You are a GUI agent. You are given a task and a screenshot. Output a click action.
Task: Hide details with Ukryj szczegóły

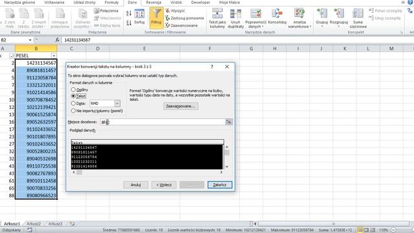[x=385, y=18]
